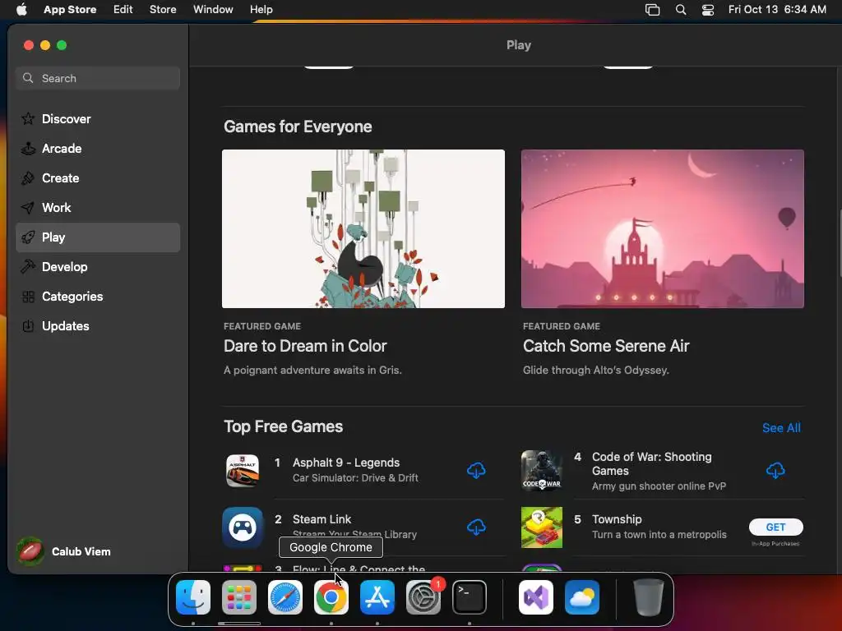Image resolution: width=842 pixels, height=631 pixels.
Task: Click the App Store Dock icon
Action: [377, 597]
